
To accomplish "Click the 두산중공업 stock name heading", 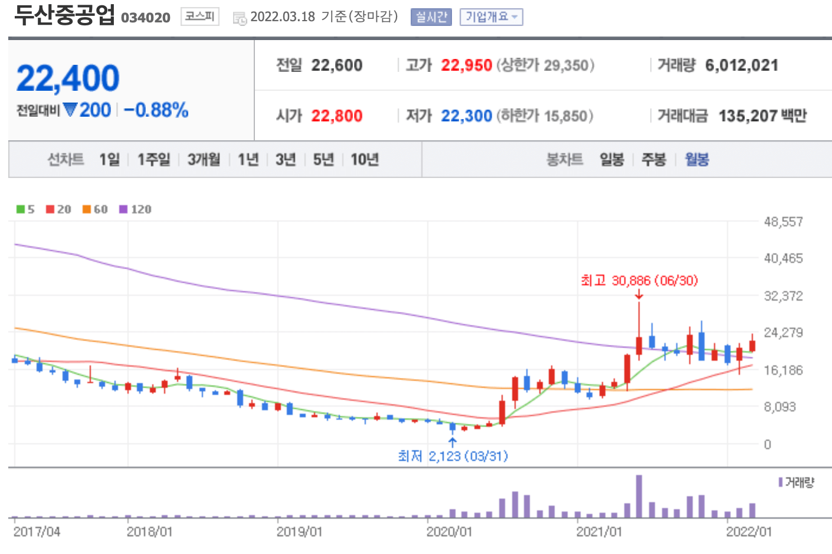I will coord(64,15).
